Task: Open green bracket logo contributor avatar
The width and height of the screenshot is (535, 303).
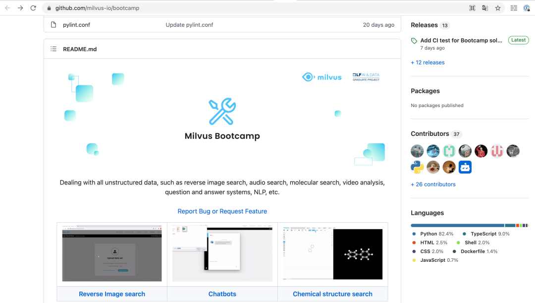Action: (x=449, y=151)
